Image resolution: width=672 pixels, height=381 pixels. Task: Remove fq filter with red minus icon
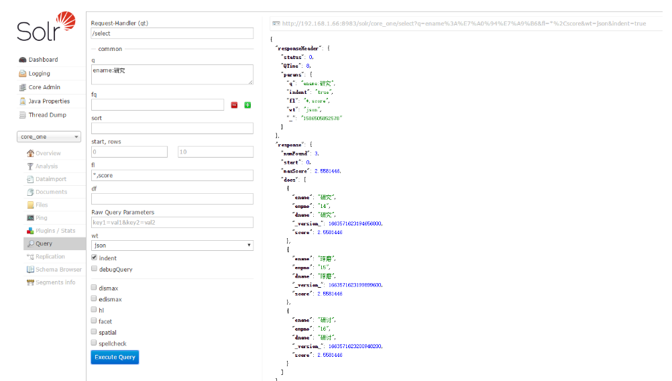click(x=235, y=105)
